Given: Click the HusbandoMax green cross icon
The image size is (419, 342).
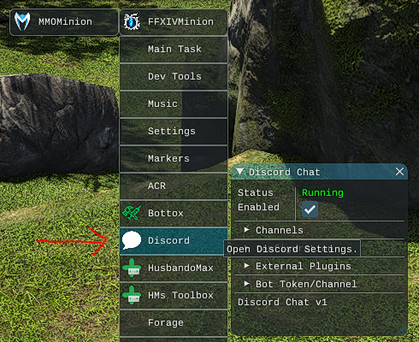Looking at the screenshot, I should coord(132,268).
